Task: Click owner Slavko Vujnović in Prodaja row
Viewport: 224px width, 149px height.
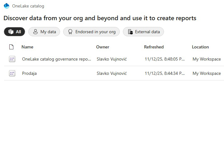Action: point(112,74)
